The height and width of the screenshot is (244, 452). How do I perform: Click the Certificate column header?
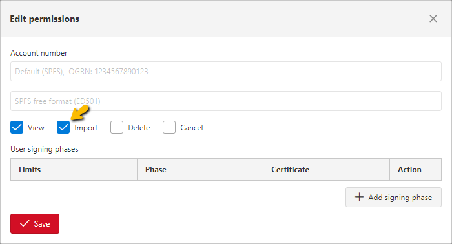[x=326, y=169]
